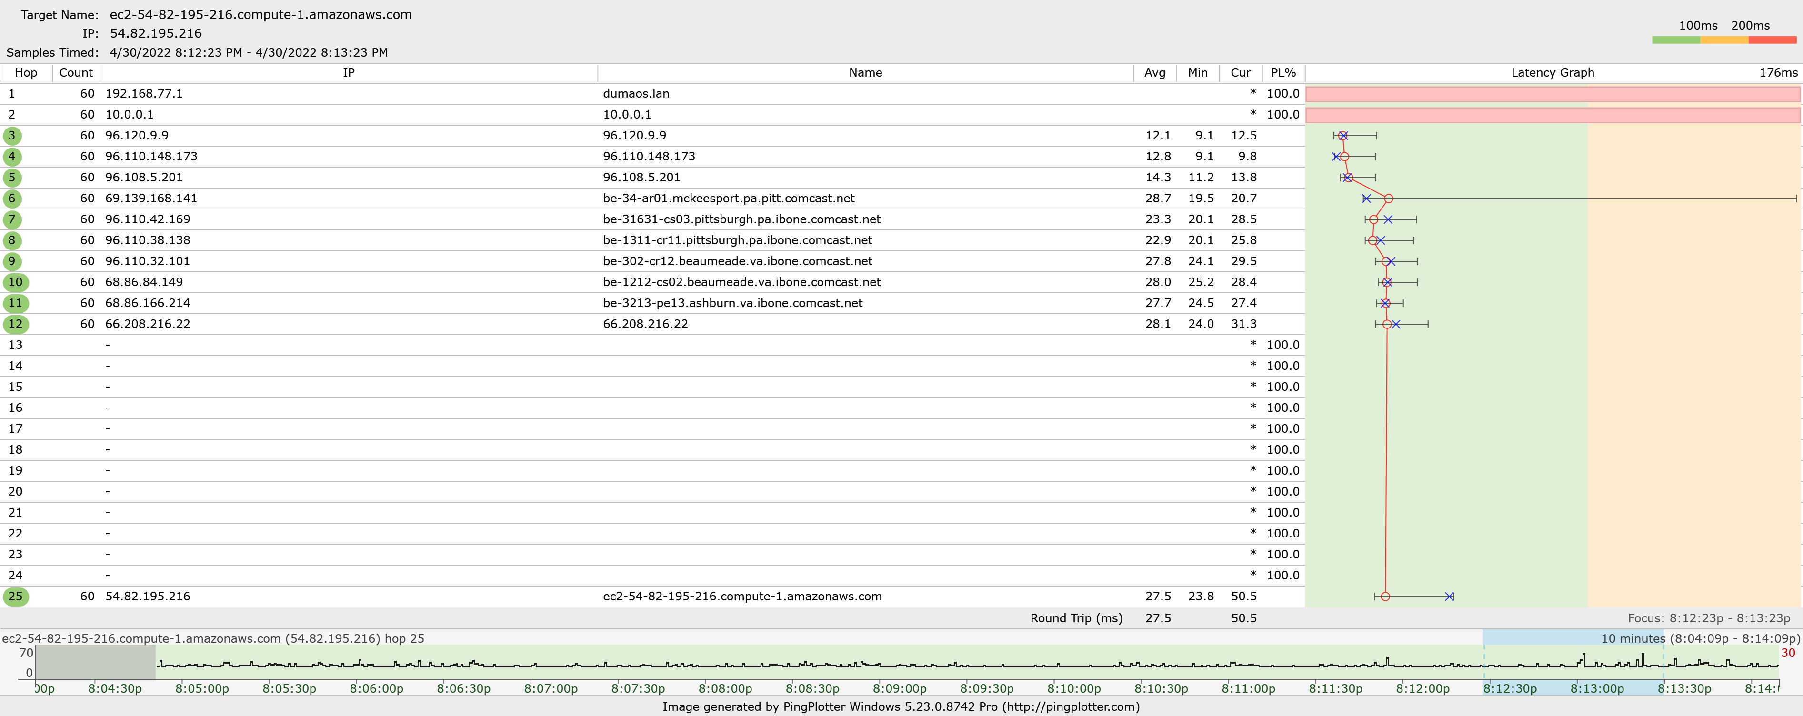The image size is (1803, 716).
Task: Sort by the Avg column header
Action: click(x=1155, y=73)
